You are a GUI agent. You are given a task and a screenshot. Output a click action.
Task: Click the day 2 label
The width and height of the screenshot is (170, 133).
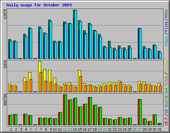tap(16, 129)
